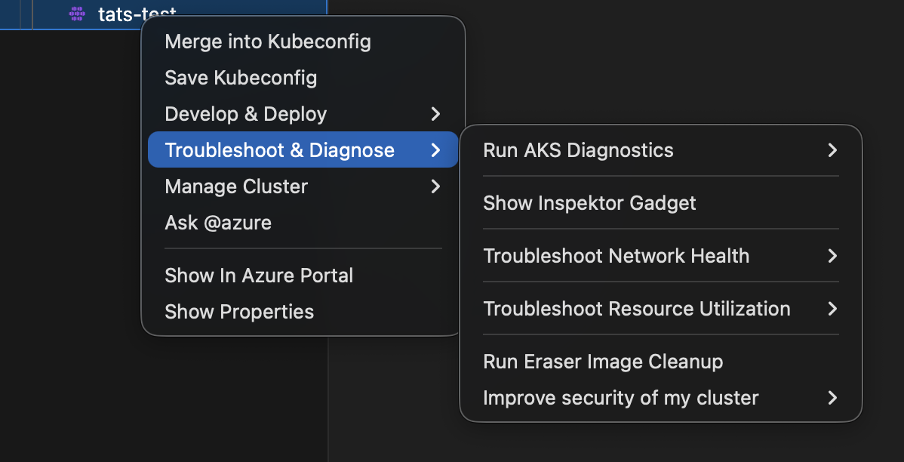Open Show In Azure Portal
904x462 pixels.
[x=259, y=276]
